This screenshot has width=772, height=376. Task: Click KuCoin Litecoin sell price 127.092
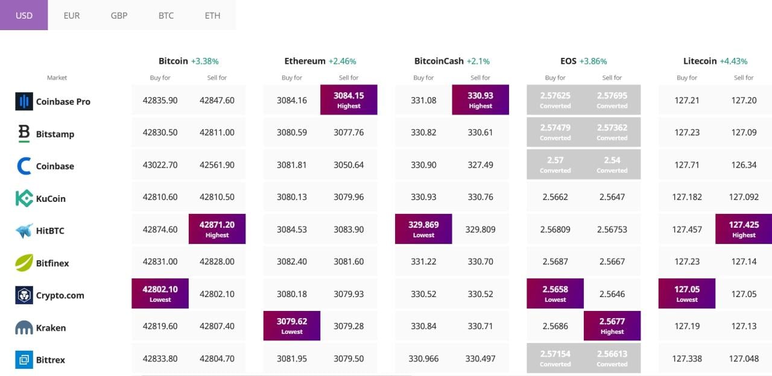(744, 197)
